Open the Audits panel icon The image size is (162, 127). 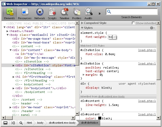click(x=89, y=12)
